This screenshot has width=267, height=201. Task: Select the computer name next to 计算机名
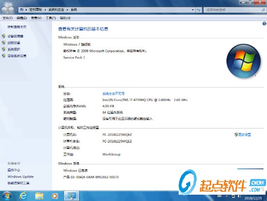click(117, 135)
